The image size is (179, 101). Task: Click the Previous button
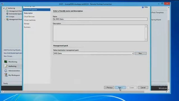pos(109,88)
